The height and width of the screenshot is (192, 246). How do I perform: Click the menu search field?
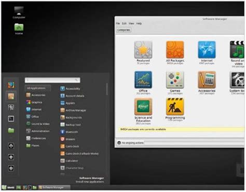pos(52,80)
